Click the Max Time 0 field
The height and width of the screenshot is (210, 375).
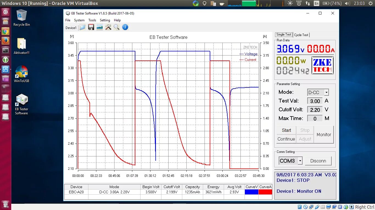(315, 119)
